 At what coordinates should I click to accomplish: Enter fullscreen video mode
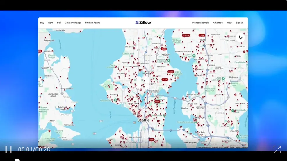[x=277, y=149]
